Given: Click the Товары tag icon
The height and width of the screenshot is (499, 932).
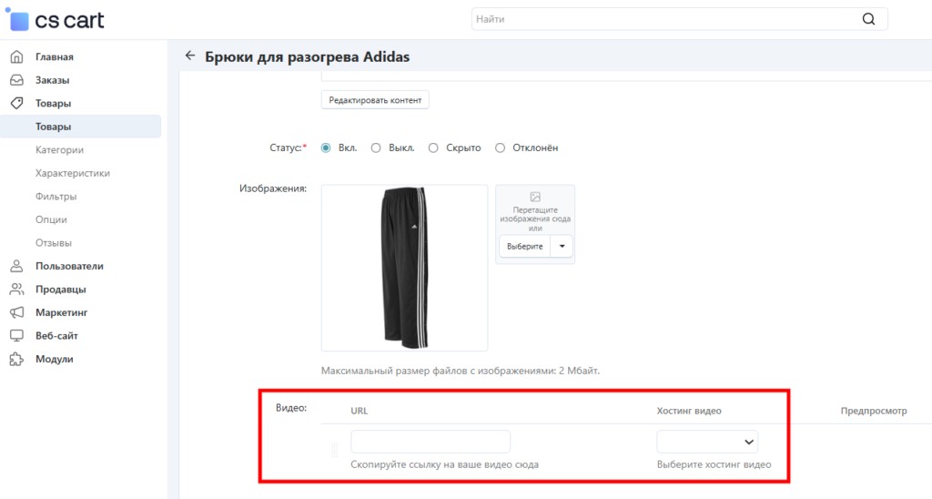Looking at the screenshot, I should [16, 104].
